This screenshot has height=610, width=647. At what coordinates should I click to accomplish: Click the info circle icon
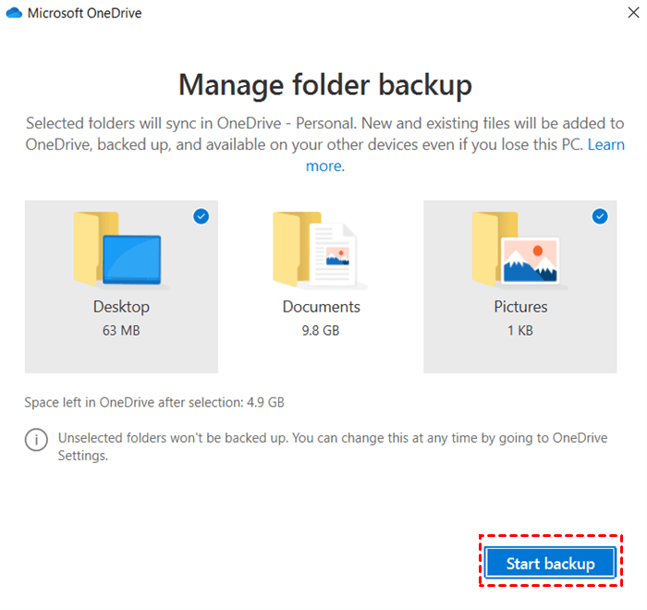(x=36, y=440)
